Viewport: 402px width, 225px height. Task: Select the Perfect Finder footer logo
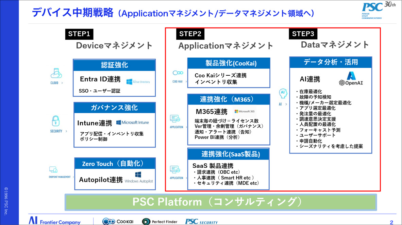pos(159,221)
